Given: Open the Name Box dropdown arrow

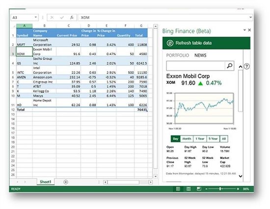Looking at the screenshot, I should [x=36, y=17].
